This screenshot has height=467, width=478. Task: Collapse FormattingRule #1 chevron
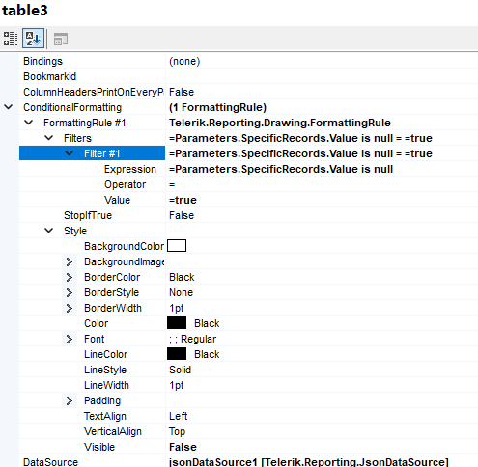29,123
